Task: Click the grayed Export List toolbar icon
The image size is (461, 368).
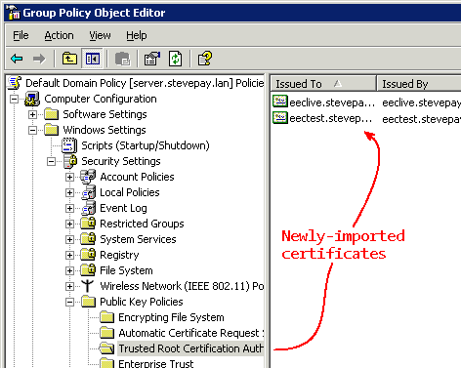Action: point(123,59)
